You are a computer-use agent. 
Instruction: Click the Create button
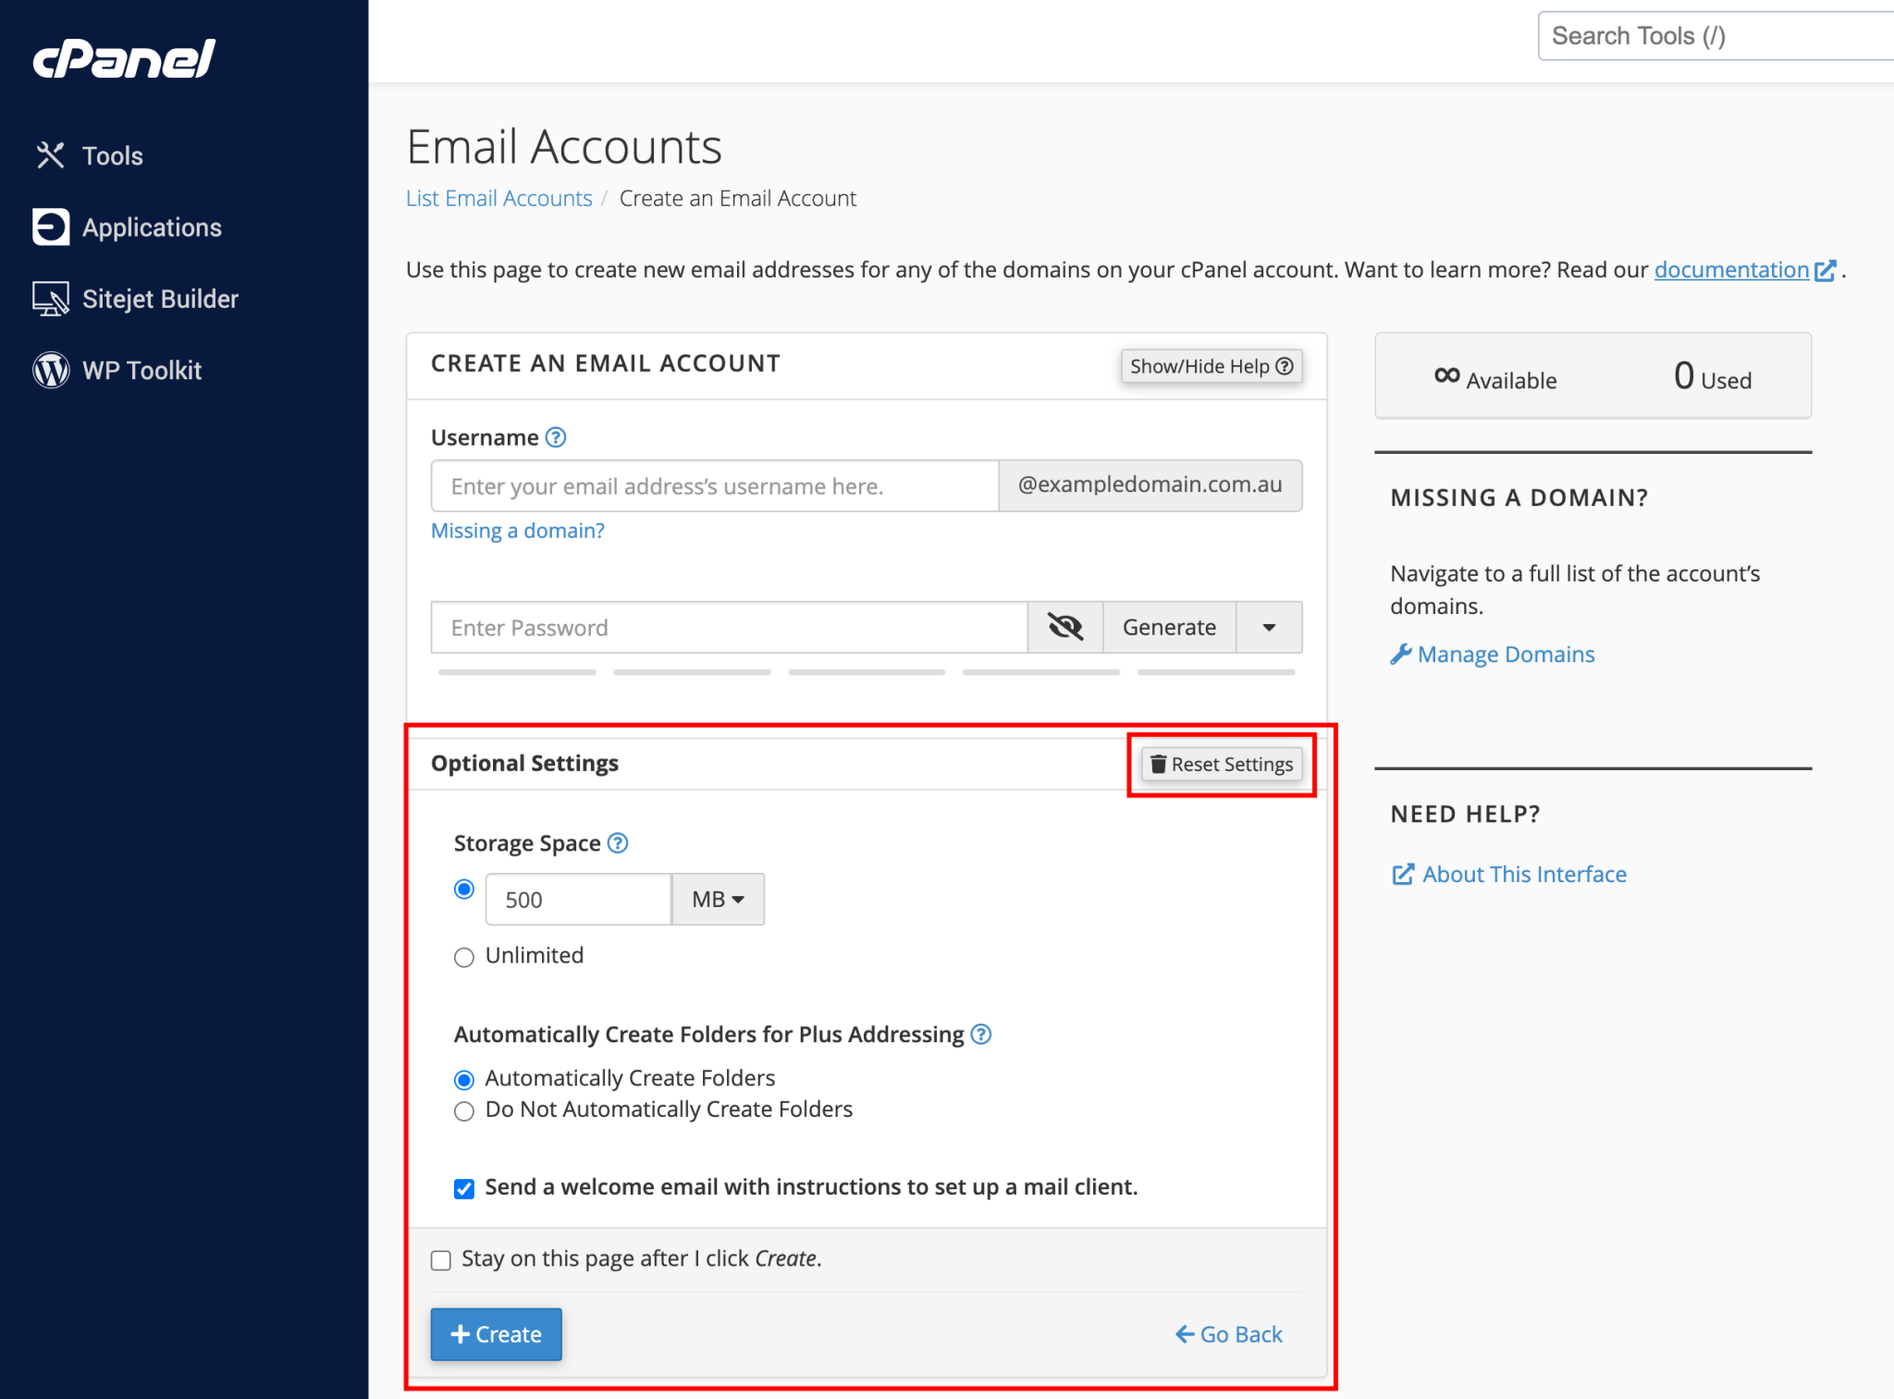pos(496,1334)
